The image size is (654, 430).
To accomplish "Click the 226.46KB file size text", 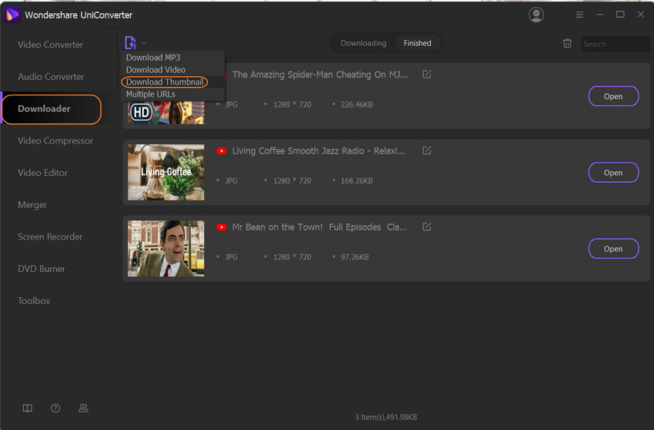I will point(356,104).
